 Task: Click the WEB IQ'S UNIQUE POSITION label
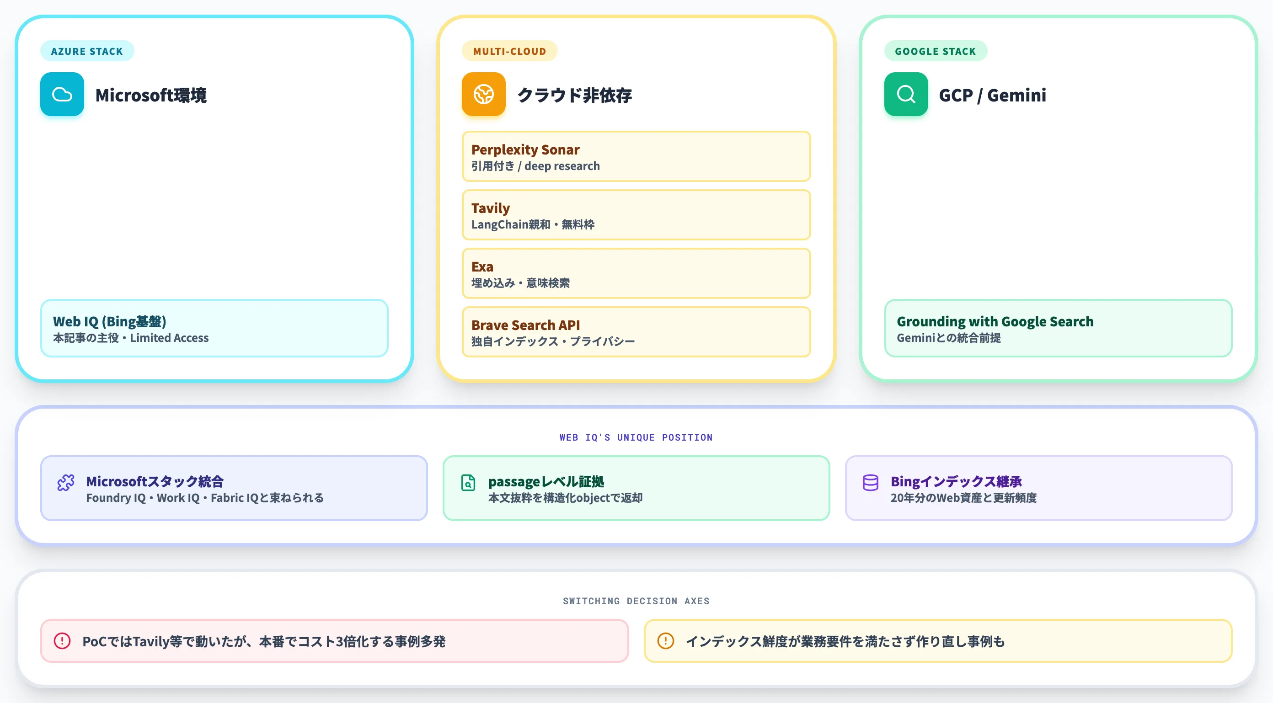click(636, 437)
